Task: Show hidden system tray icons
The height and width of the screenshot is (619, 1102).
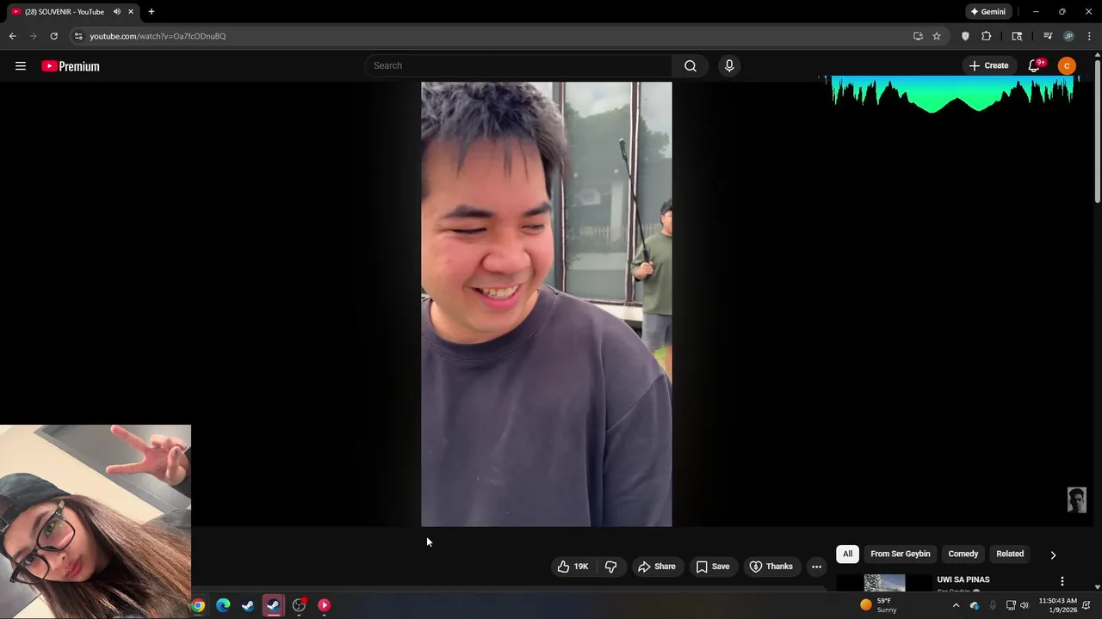Action: pyautogui.click(x=956, y=605)
